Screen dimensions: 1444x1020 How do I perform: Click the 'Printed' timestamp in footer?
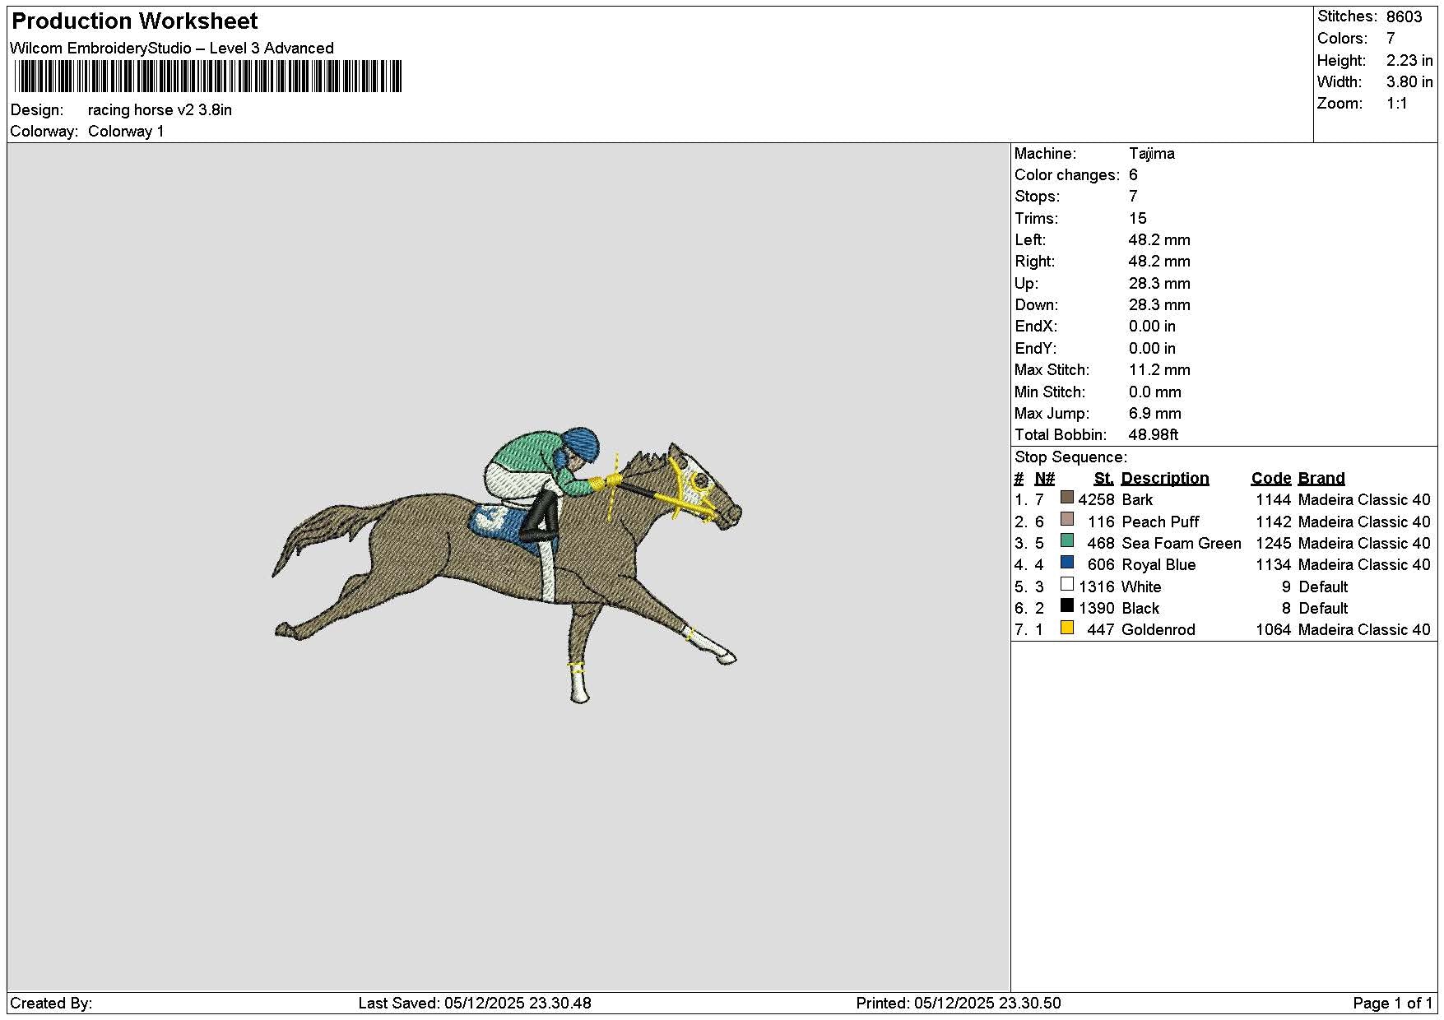[959, 1003]
